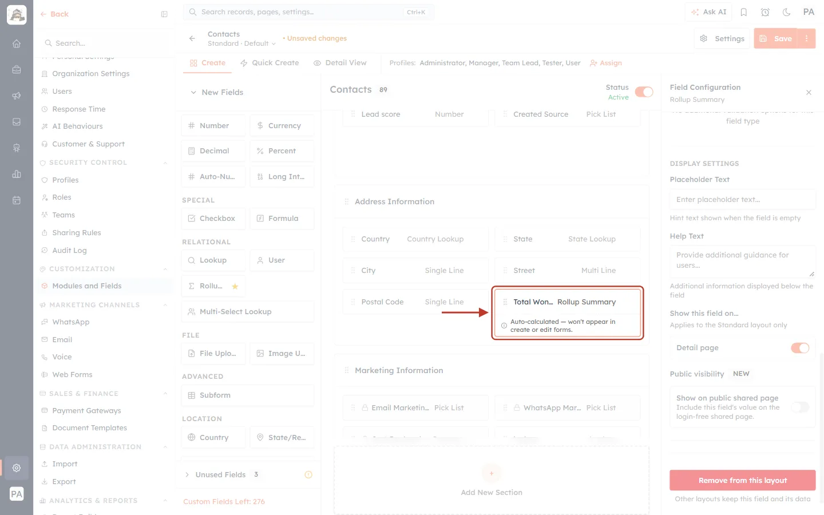This screenshot has height=515, width=824.
Task: Collapse the Marketing Channels sidebar group
Action: click(x=165, y=306)
